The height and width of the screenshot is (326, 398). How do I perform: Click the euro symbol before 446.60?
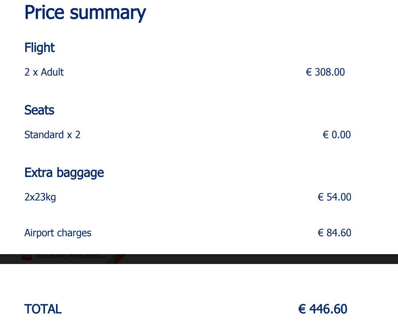click(x=302, y=309)
